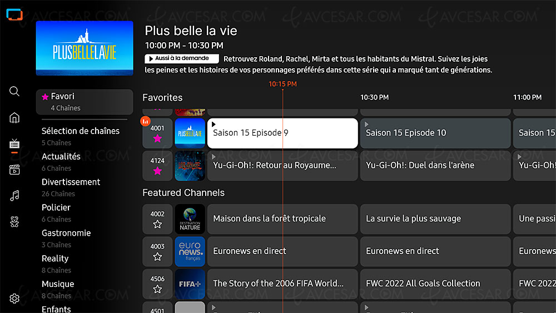
Task: Select Maison dans la forêt tropicale
Action: [x=282, y=219]
